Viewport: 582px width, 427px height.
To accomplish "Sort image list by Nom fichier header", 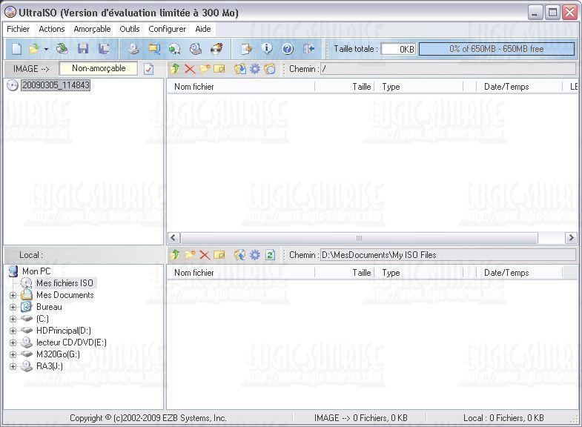I will [241, 87].
